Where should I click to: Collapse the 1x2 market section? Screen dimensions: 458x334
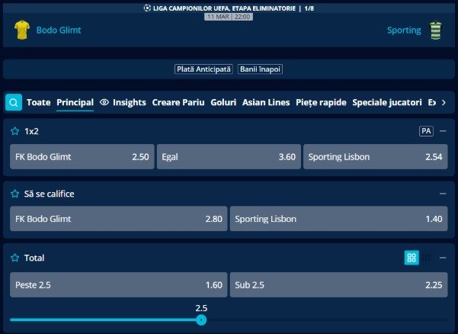[x=443, y=131]
